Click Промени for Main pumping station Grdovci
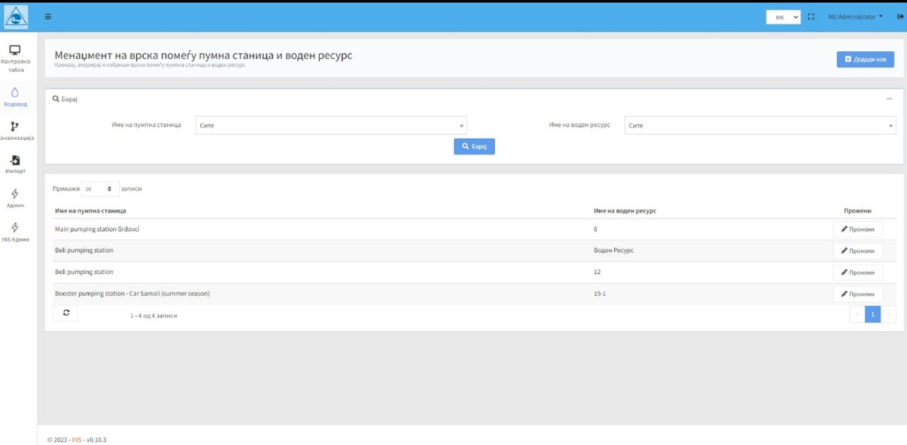The image size is (907, 445). pyautogui.click(x=858, y=229)
